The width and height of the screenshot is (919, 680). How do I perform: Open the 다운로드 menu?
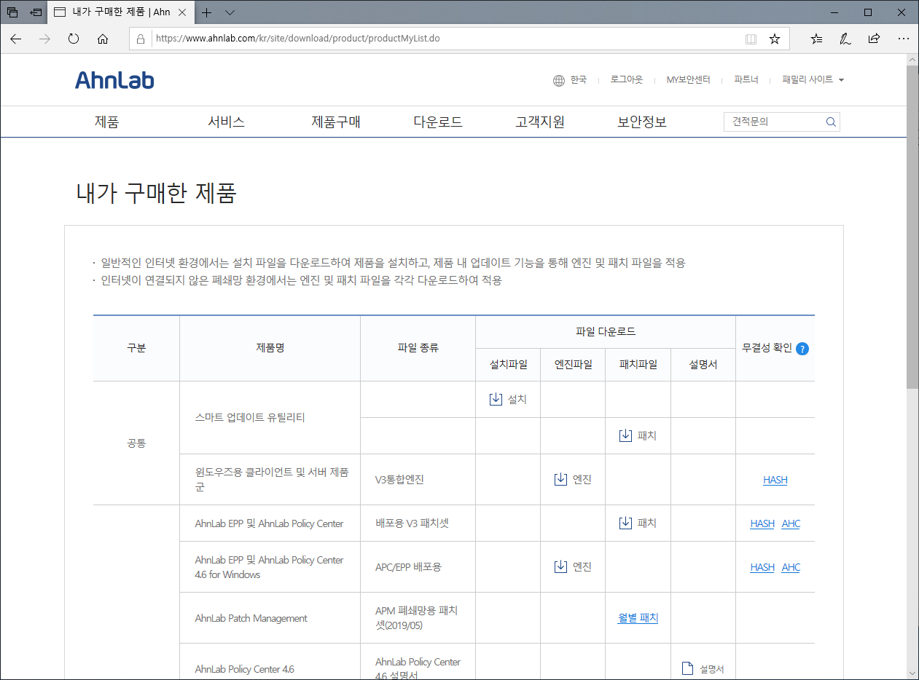pos(438,122)
